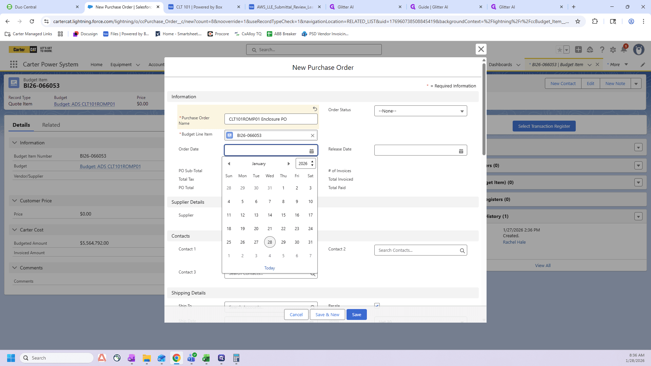The image size is (651, 366).
Task: Go to previous month in datepicker
Action: (229, 164)
